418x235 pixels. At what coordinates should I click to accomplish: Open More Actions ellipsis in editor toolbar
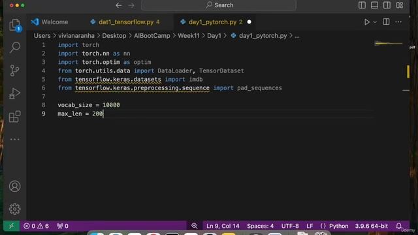(398, 22)
